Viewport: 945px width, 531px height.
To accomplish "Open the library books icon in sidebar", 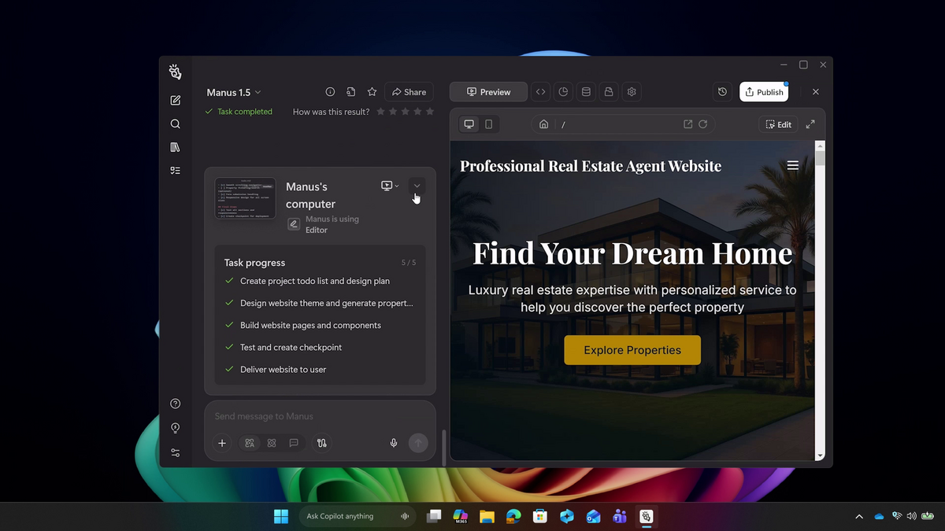I will click(175, 147).
